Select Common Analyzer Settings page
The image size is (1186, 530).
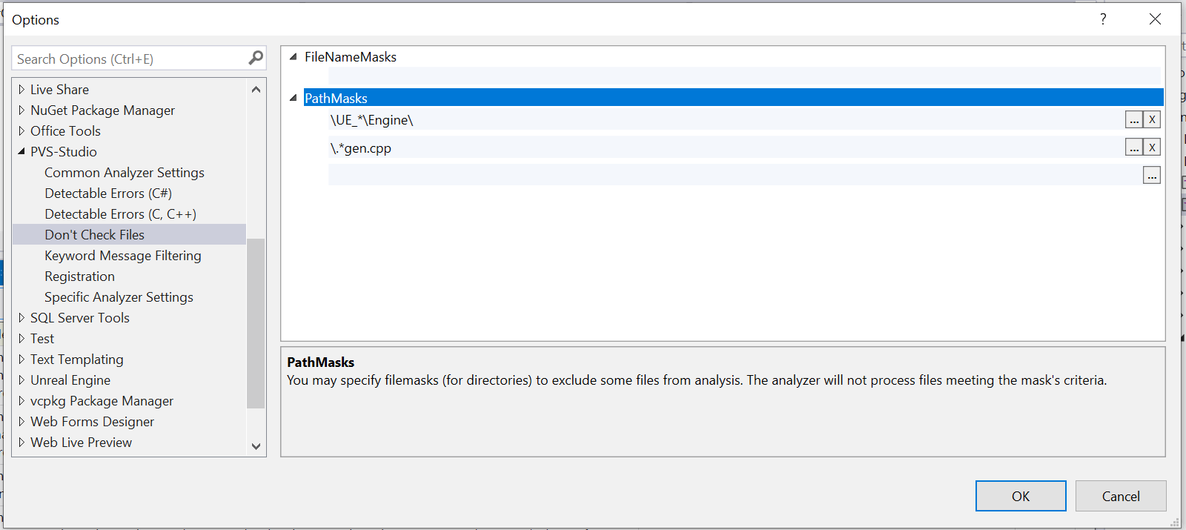(124, 173)
